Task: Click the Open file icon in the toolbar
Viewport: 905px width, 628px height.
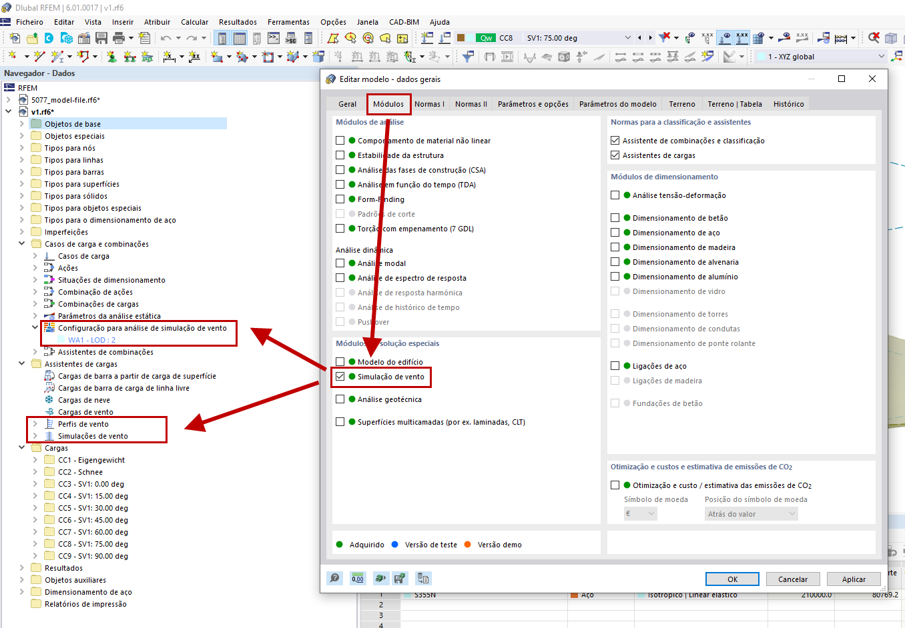Action: pos(31,38)
